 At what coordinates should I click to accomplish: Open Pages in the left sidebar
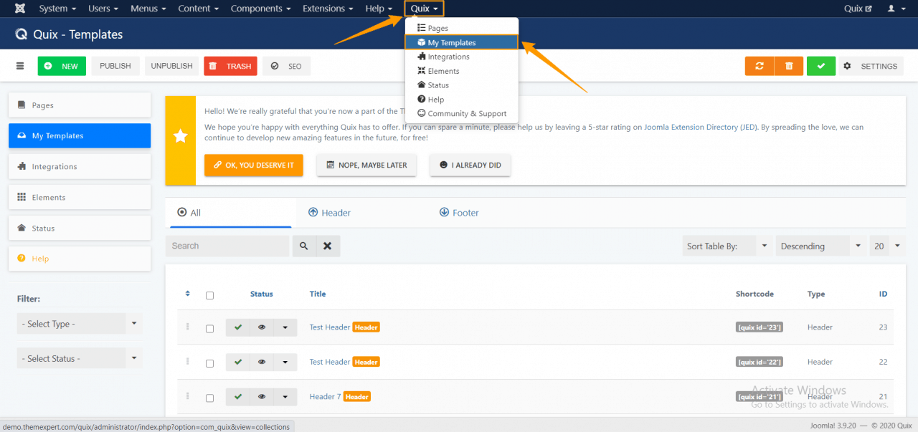click(x=80, y=105)
